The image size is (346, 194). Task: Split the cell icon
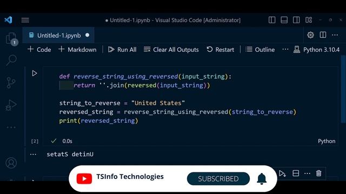(296, 174)
